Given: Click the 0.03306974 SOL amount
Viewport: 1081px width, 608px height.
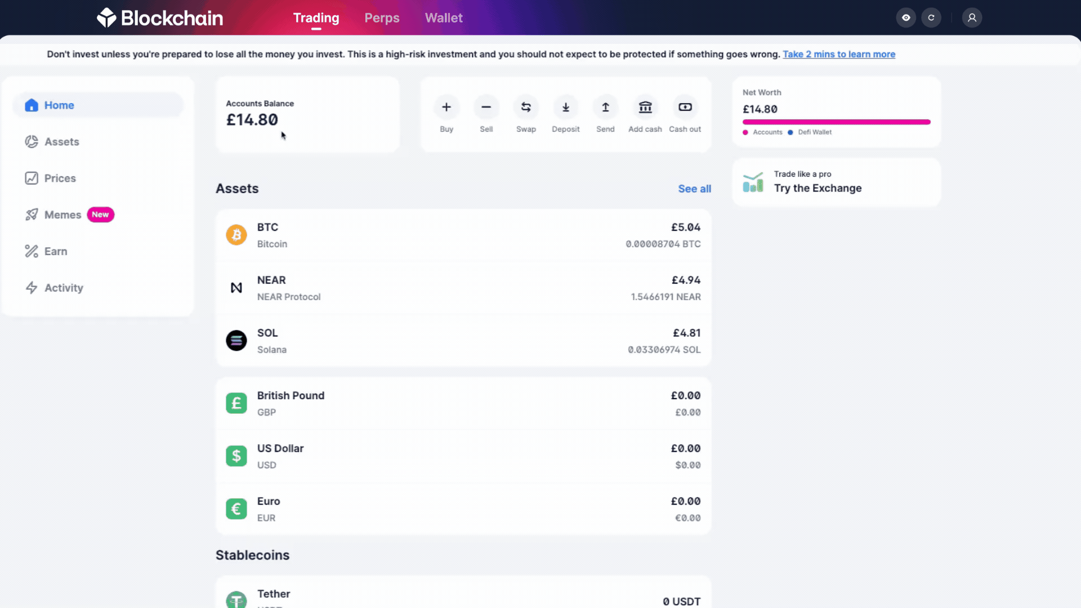Looking at the screenshot, I should click(x=664, y=350).
